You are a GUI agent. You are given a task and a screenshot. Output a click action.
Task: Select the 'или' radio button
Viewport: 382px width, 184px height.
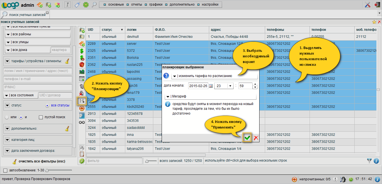pyautogui.click(x=7, y=117)
